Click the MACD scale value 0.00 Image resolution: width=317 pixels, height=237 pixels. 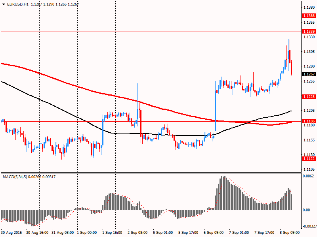306,210
